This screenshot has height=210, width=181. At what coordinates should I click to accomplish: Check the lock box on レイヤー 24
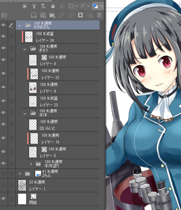click(x=12, y=36)
